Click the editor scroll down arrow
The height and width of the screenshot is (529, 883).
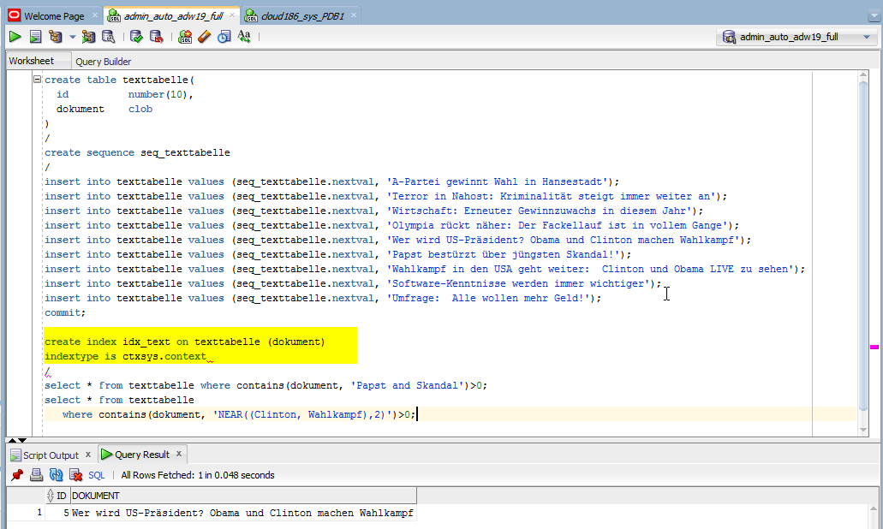pos(863,430)
